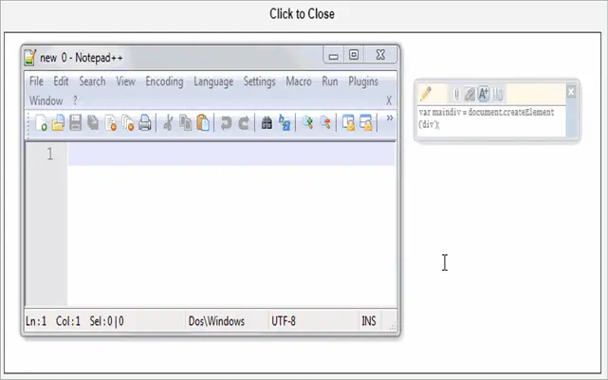The image size is (608, 380).
Task: Open a file with the folder icon
Action: click(58, 123)
